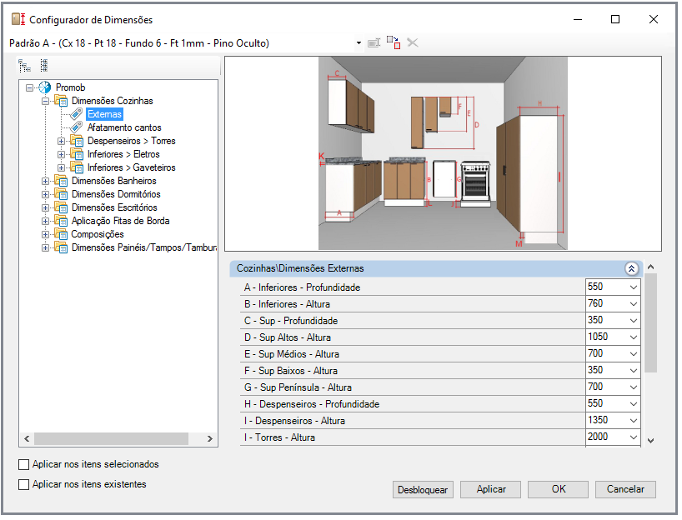Screen dimensions: 682x520
Task: Select the Afatamento cantos tag icon
Action: coord(77,127)
